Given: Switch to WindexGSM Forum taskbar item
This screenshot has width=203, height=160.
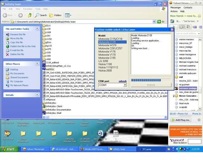Looking at the screenshot, I should (x=93, y=149).
